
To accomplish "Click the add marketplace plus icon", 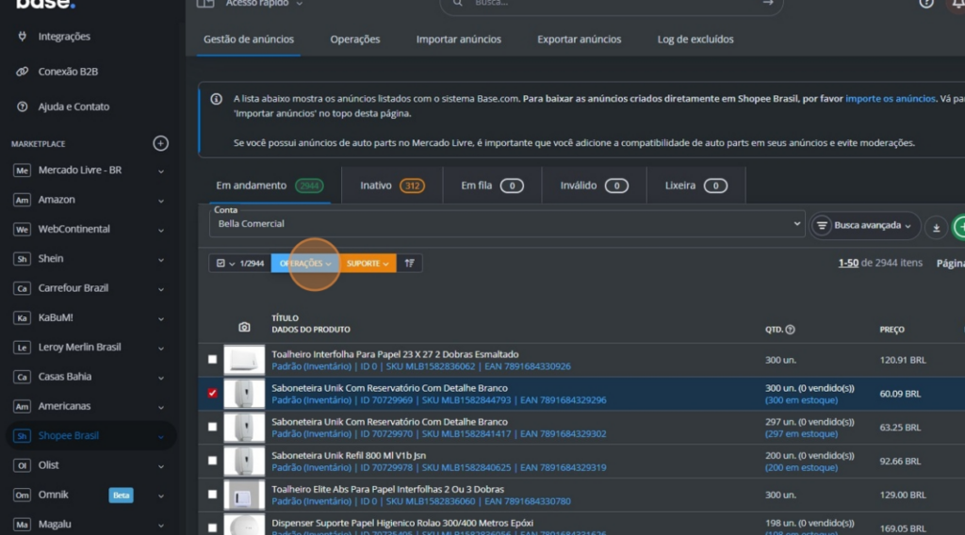I will click(x=160, y=143).
